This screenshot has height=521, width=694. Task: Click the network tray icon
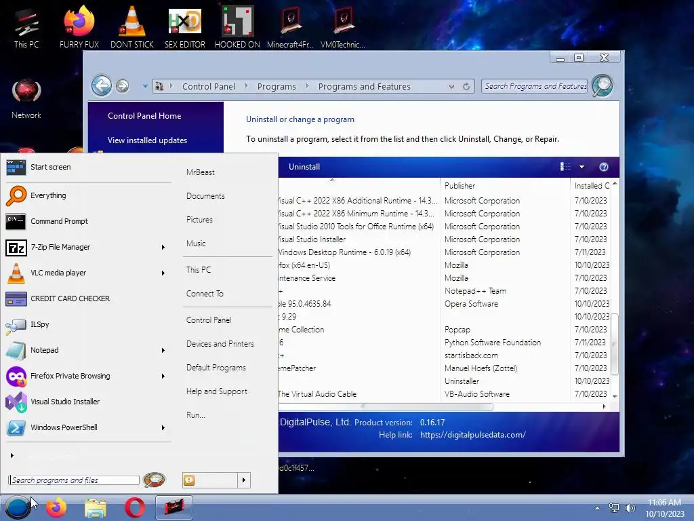click(614, 507)
